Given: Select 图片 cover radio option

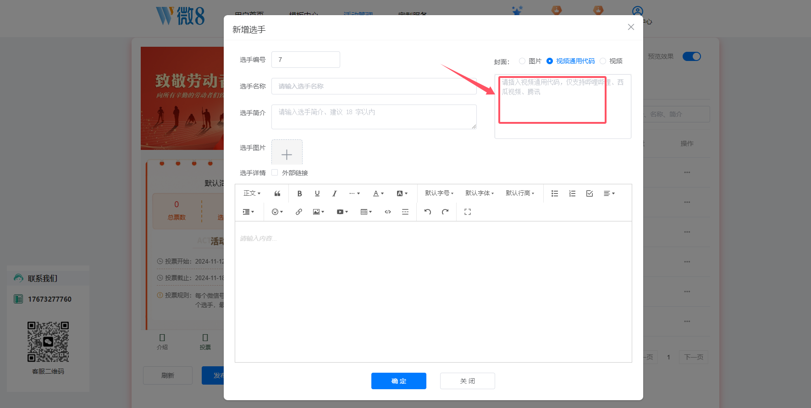Looking at the screenshot, I should point(522,61).
